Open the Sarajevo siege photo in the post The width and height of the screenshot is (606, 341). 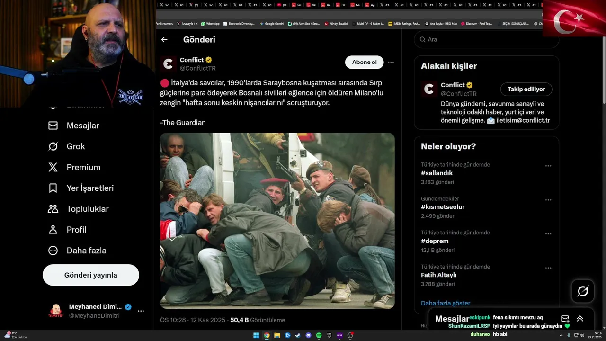click(x=277, y=221)
